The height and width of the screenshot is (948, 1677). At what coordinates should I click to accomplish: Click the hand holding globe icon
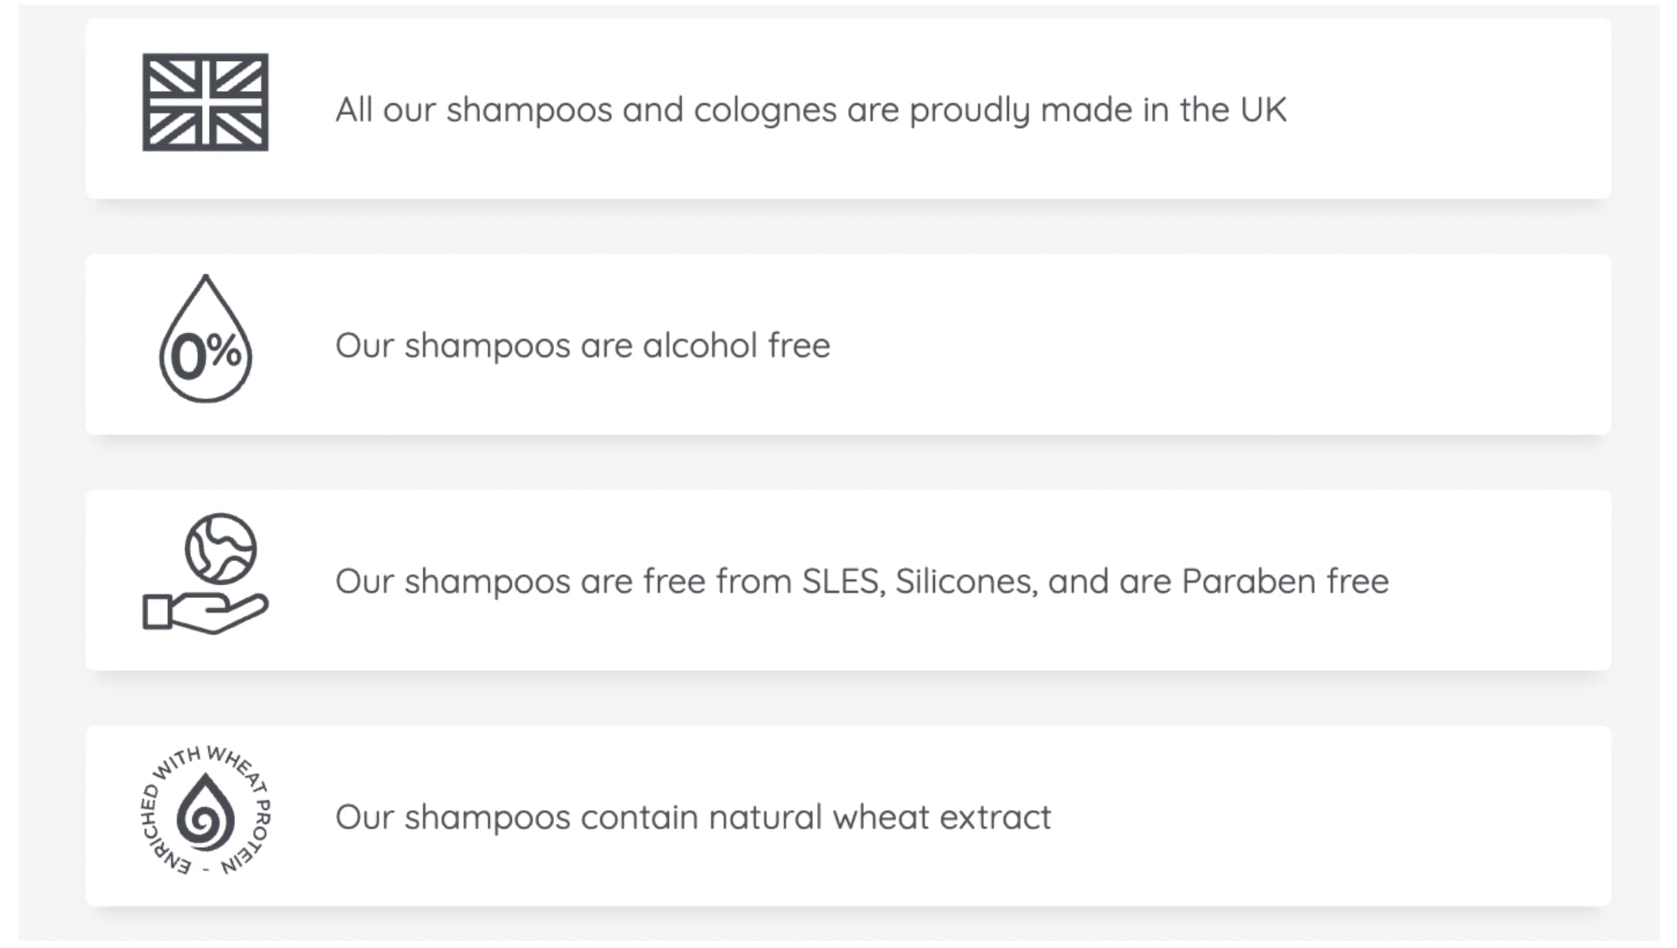point(205,574)
